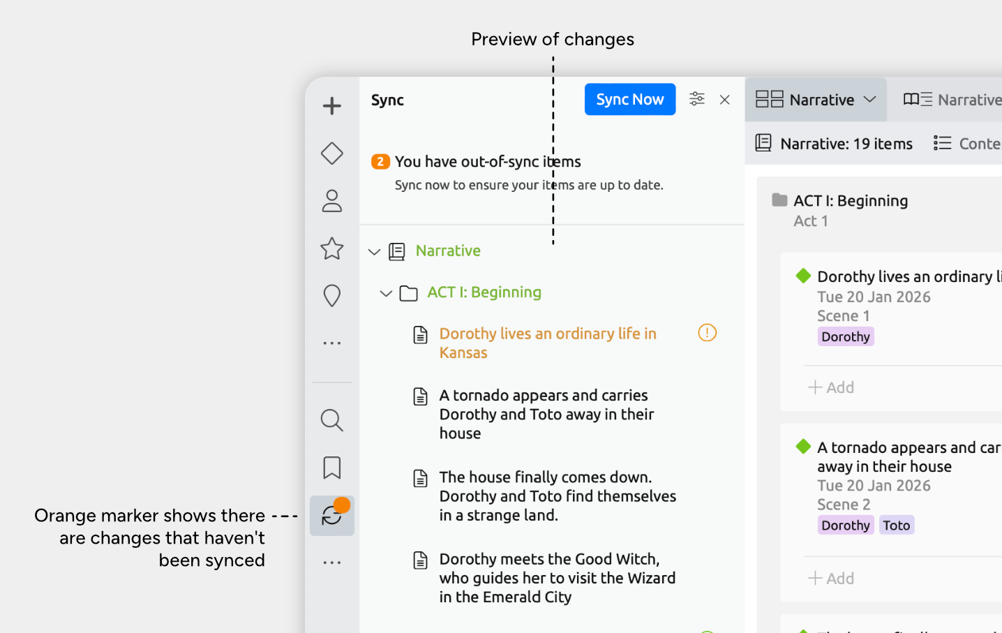
Task: Select the Sync icon with orange marker
Action: (332, 516)
